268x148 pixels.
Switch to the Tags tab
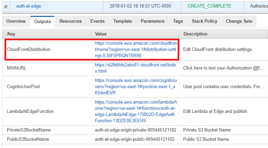178,21
